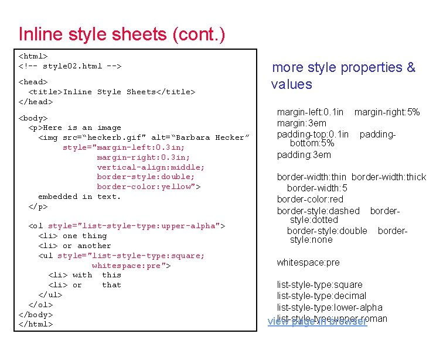The width and height of the screenshot is (443, 337).
Task: Click the closing "</ol>" tag
Action: (40, 305)
